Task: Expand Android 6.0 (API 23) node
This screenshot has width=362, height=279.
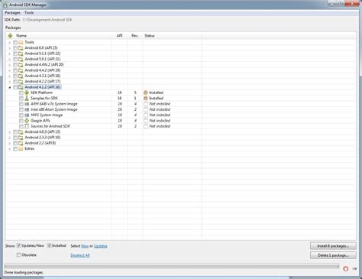Action: 10,48
